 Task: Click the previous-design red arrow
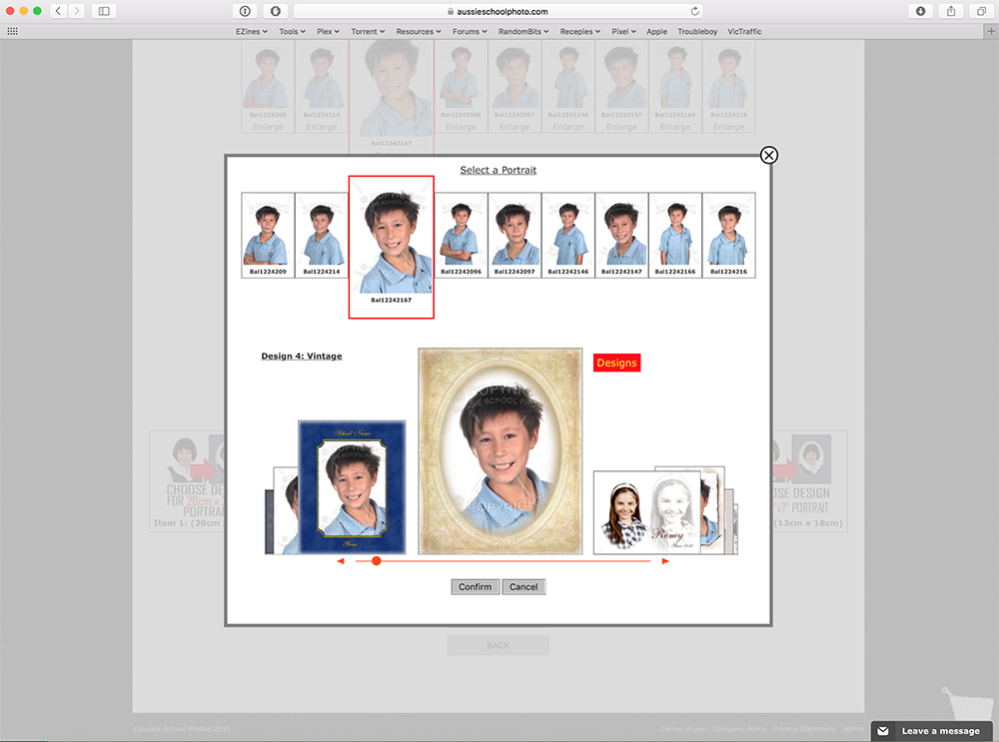pos(341,560)
